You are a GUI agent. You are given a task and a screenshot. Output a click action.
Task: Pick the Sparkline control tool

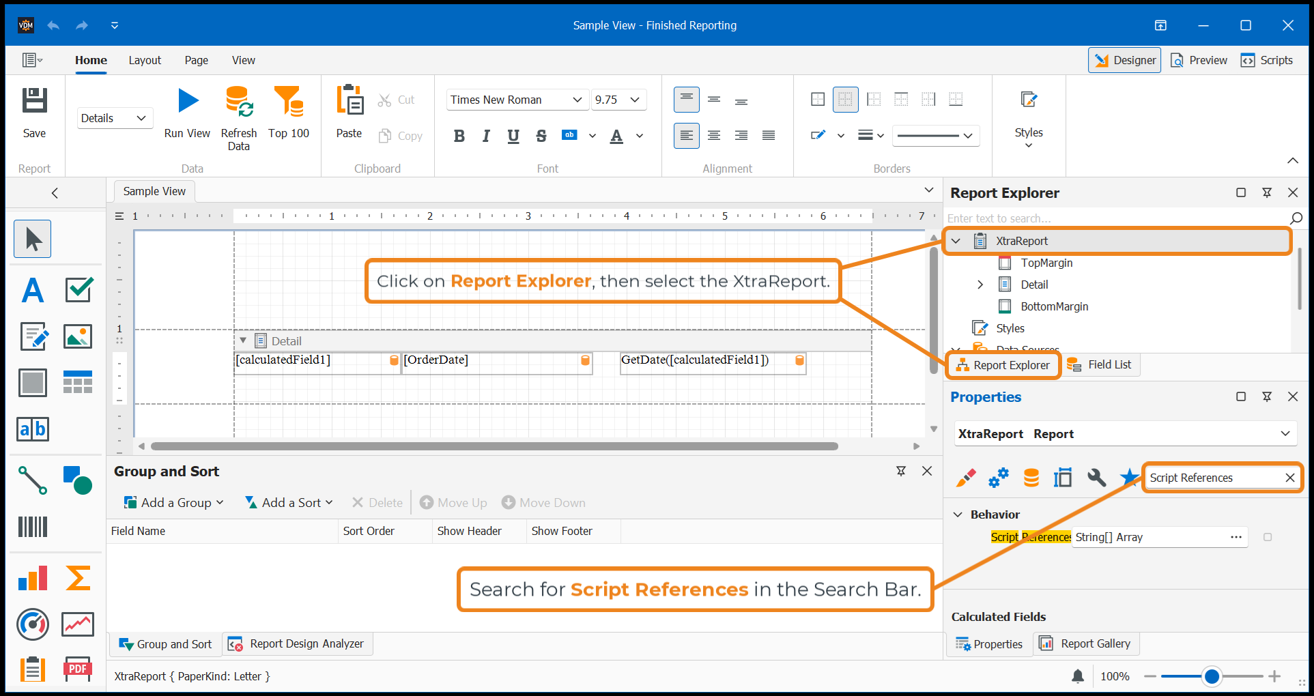click(x=78, y=624)
